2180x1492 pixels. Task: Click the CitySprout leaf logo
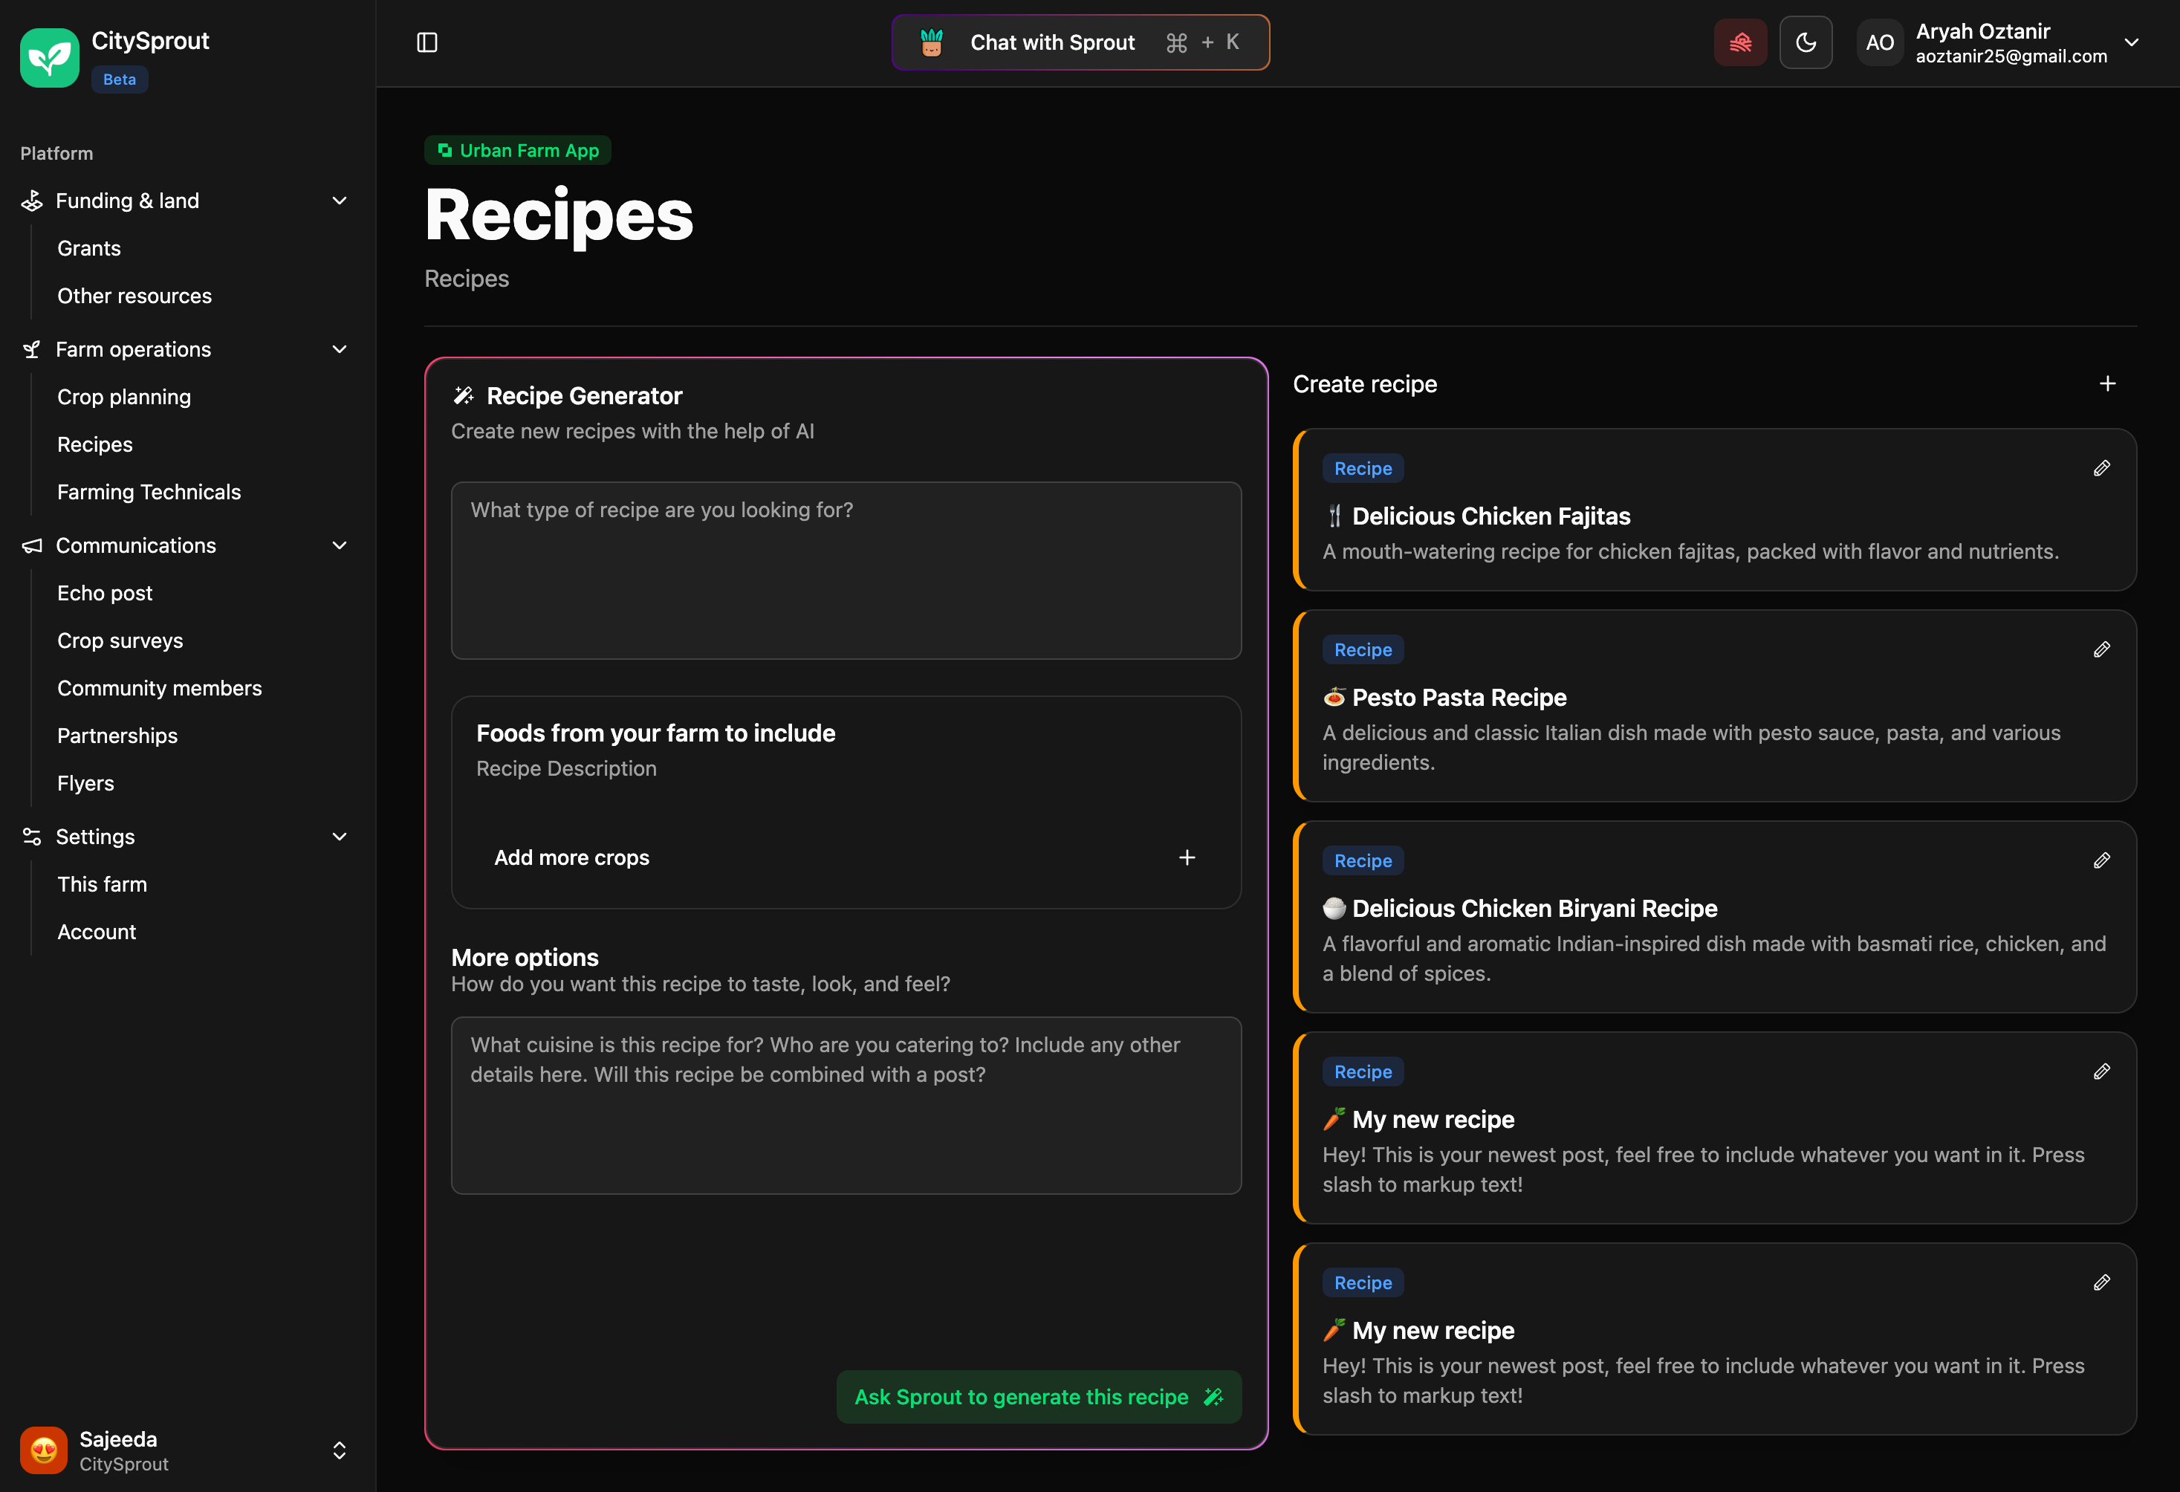point(50,57)
